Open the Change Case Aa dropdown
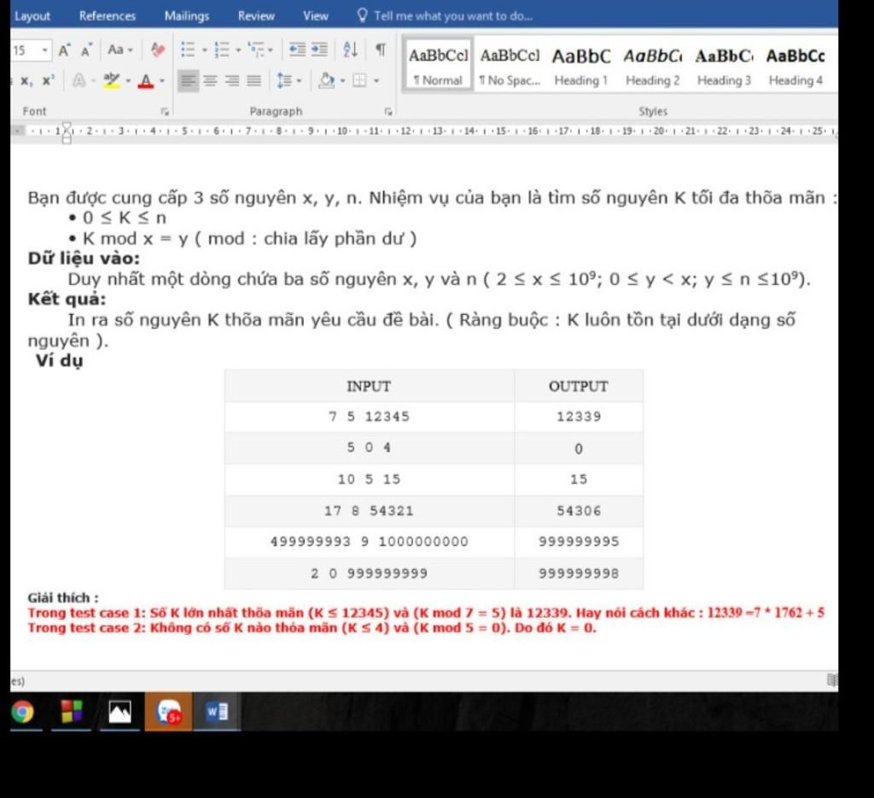 (119, 50)
